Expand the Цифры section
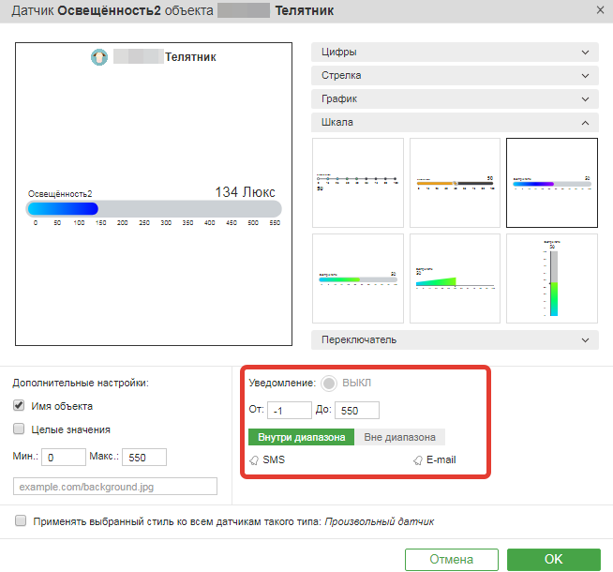This screenshot has height=572, width=613. point(455,53)
